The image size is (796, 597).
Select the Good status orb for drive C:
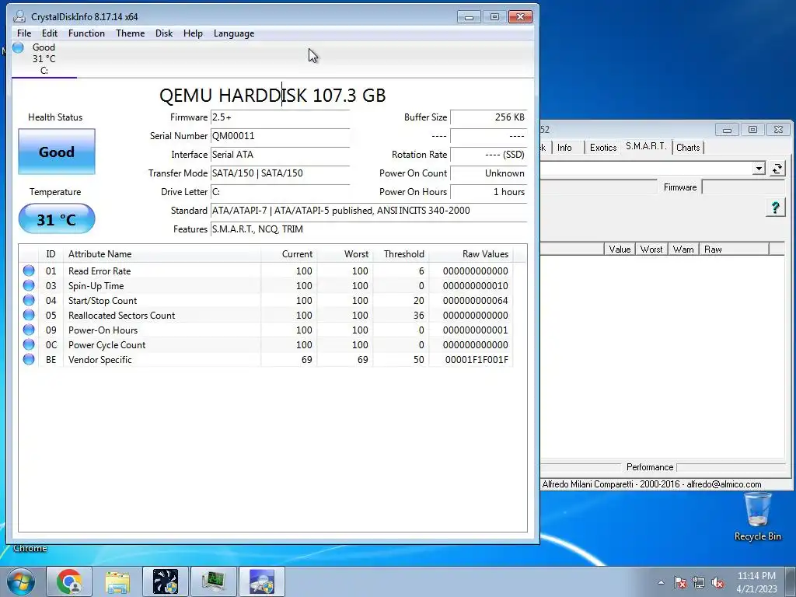[19, 47]
